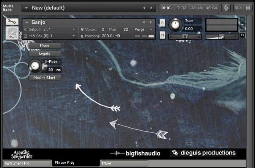Screen dimensions: 255x168
Task: Close the Ganjo instrument with X
Action: click(242, 19)
